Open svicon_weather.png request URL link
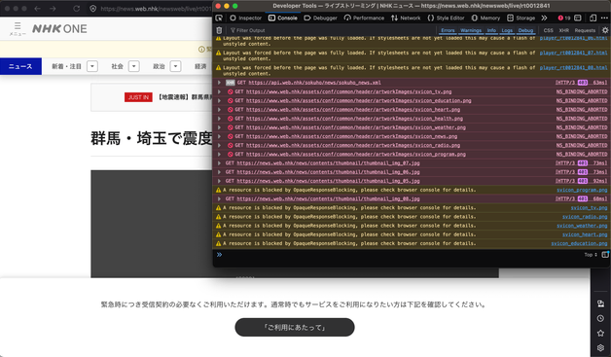 pyautogui.click(x=356, y=127)
